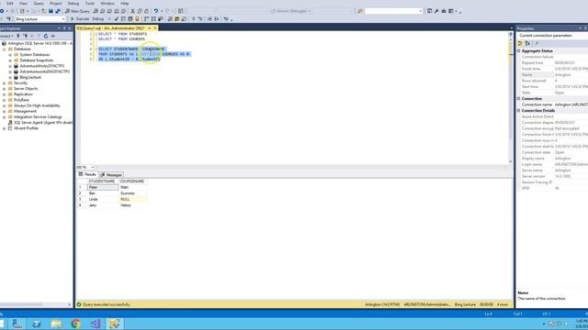Open the Help menu

coord(125,4)
